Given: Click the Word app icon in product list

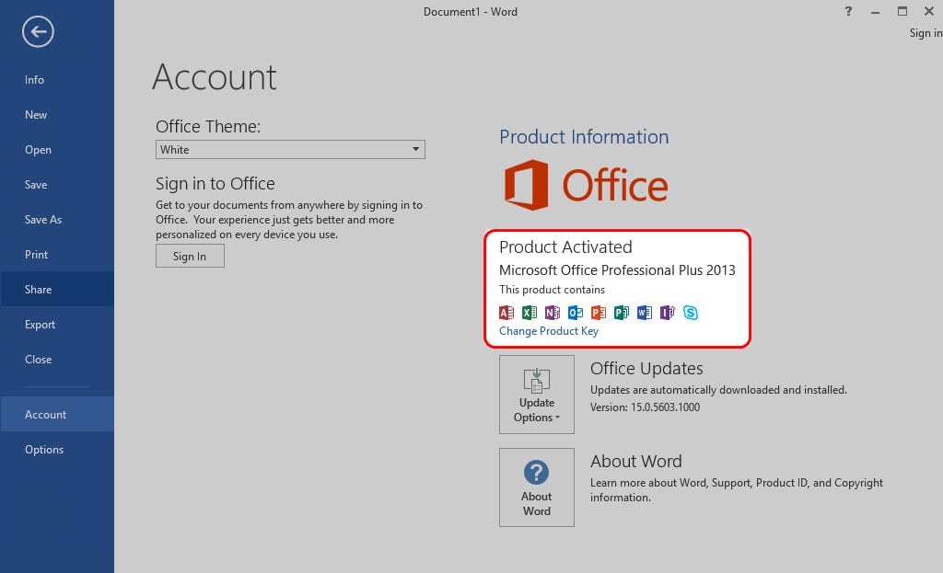Looking at the screenshot, I should pos(644,313).
